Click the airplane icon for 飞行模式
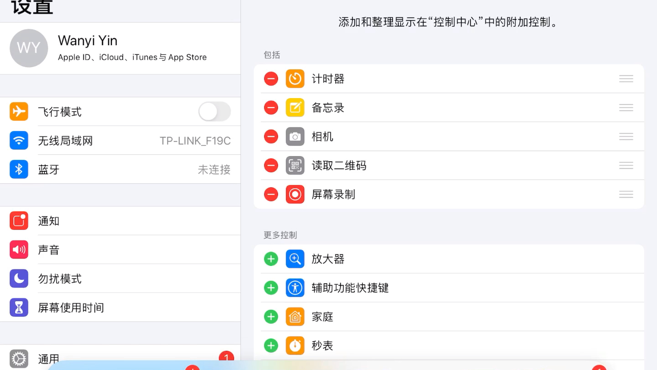This screenshot has height=370, width=657. tap(19, 111)
